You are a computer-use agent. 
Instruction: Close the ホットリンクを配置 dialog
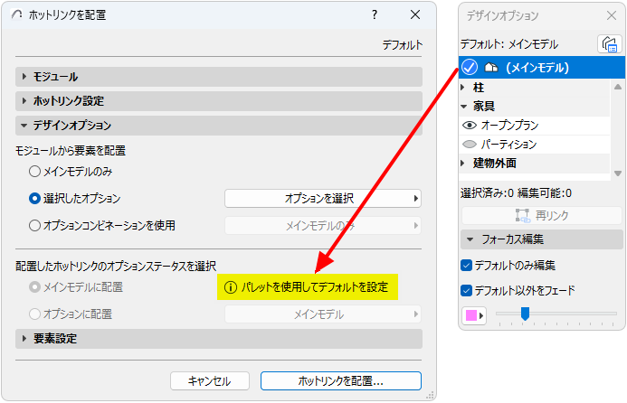[x=415, y=14]
